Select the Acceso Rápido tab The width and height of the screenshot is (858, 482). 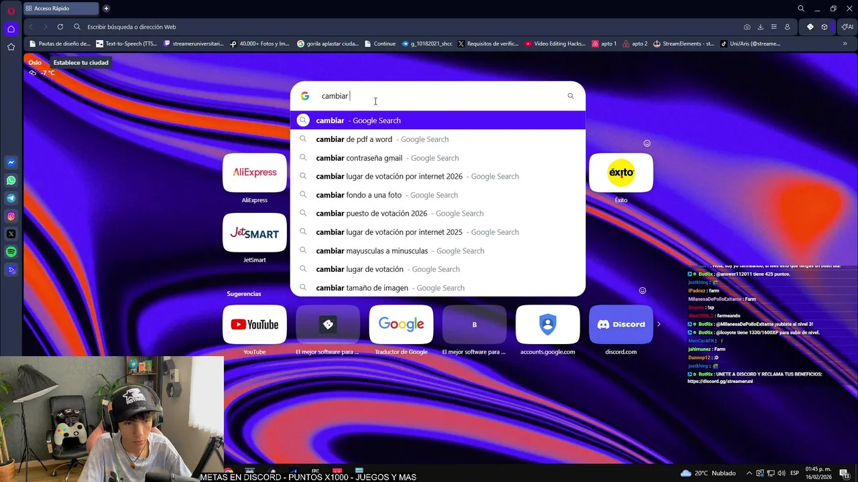pyautogui.click(x=60, y=9)
